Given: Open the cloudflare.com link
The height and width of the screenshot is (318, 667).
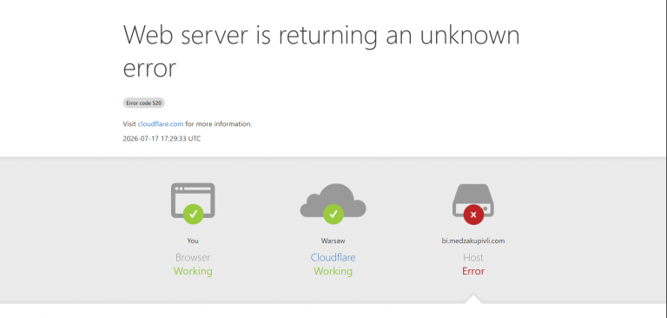Looking at the screenshot, I should pos(161,124).
